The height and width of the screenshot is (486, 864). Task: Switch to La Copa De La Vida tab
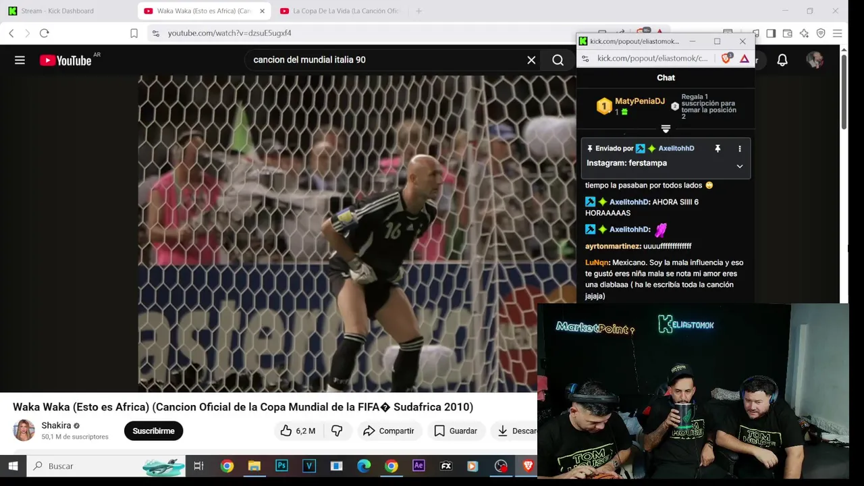(x=340, y=11)
